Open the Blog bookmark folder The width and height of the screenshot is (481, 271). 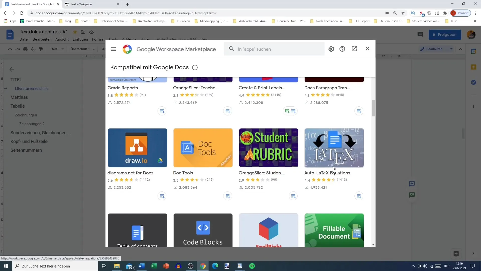tap(65, 21)
